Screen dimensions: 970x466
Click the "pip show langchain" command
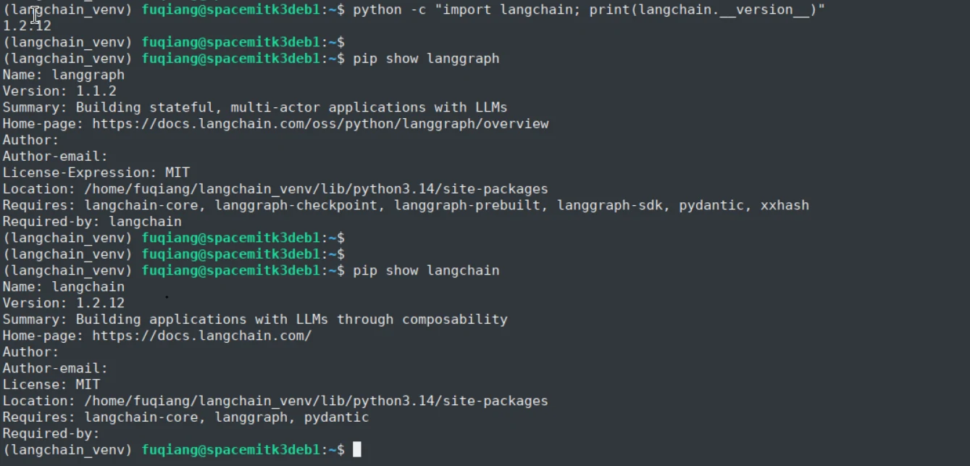(426, 270)
